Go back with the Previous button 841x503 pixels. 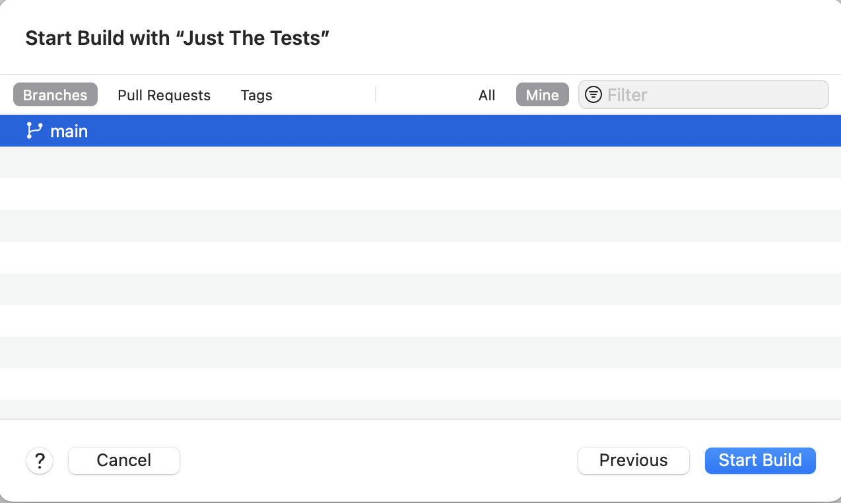[633, 460]
